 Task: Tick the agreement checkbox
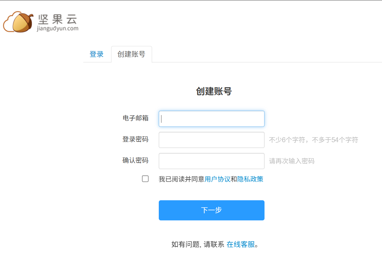[145, 179]
